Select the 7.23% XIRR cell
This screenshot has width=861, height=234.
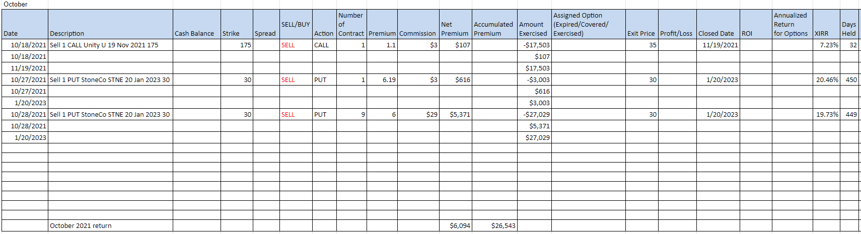(x=826, y=45)
